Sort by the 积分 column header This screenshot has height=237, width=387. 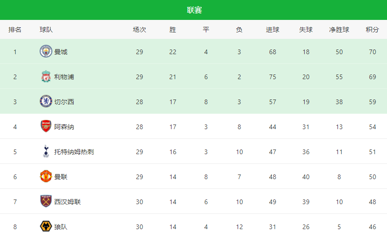click(x=372, y=30)
